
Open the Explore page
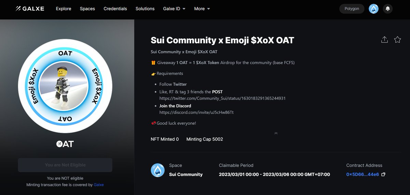point(64,9)
